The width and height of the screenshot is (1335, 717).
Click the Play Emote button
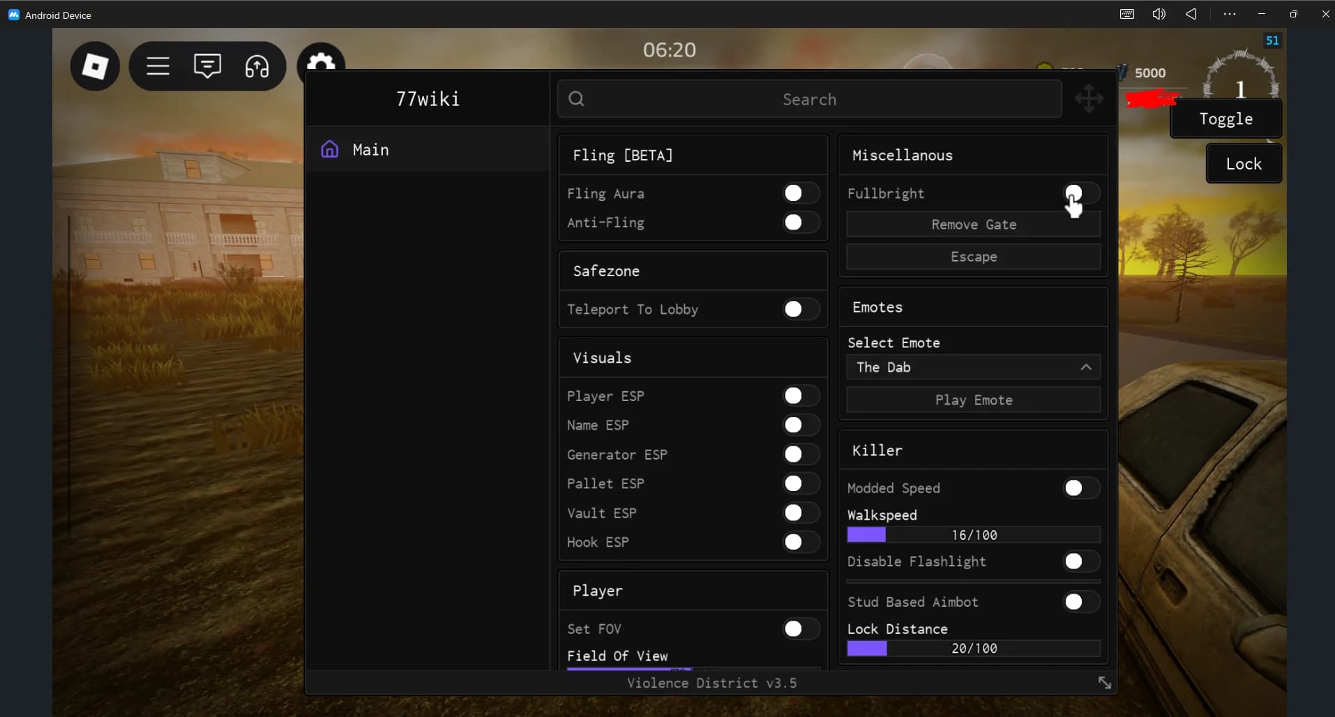(x=973, y=400)
